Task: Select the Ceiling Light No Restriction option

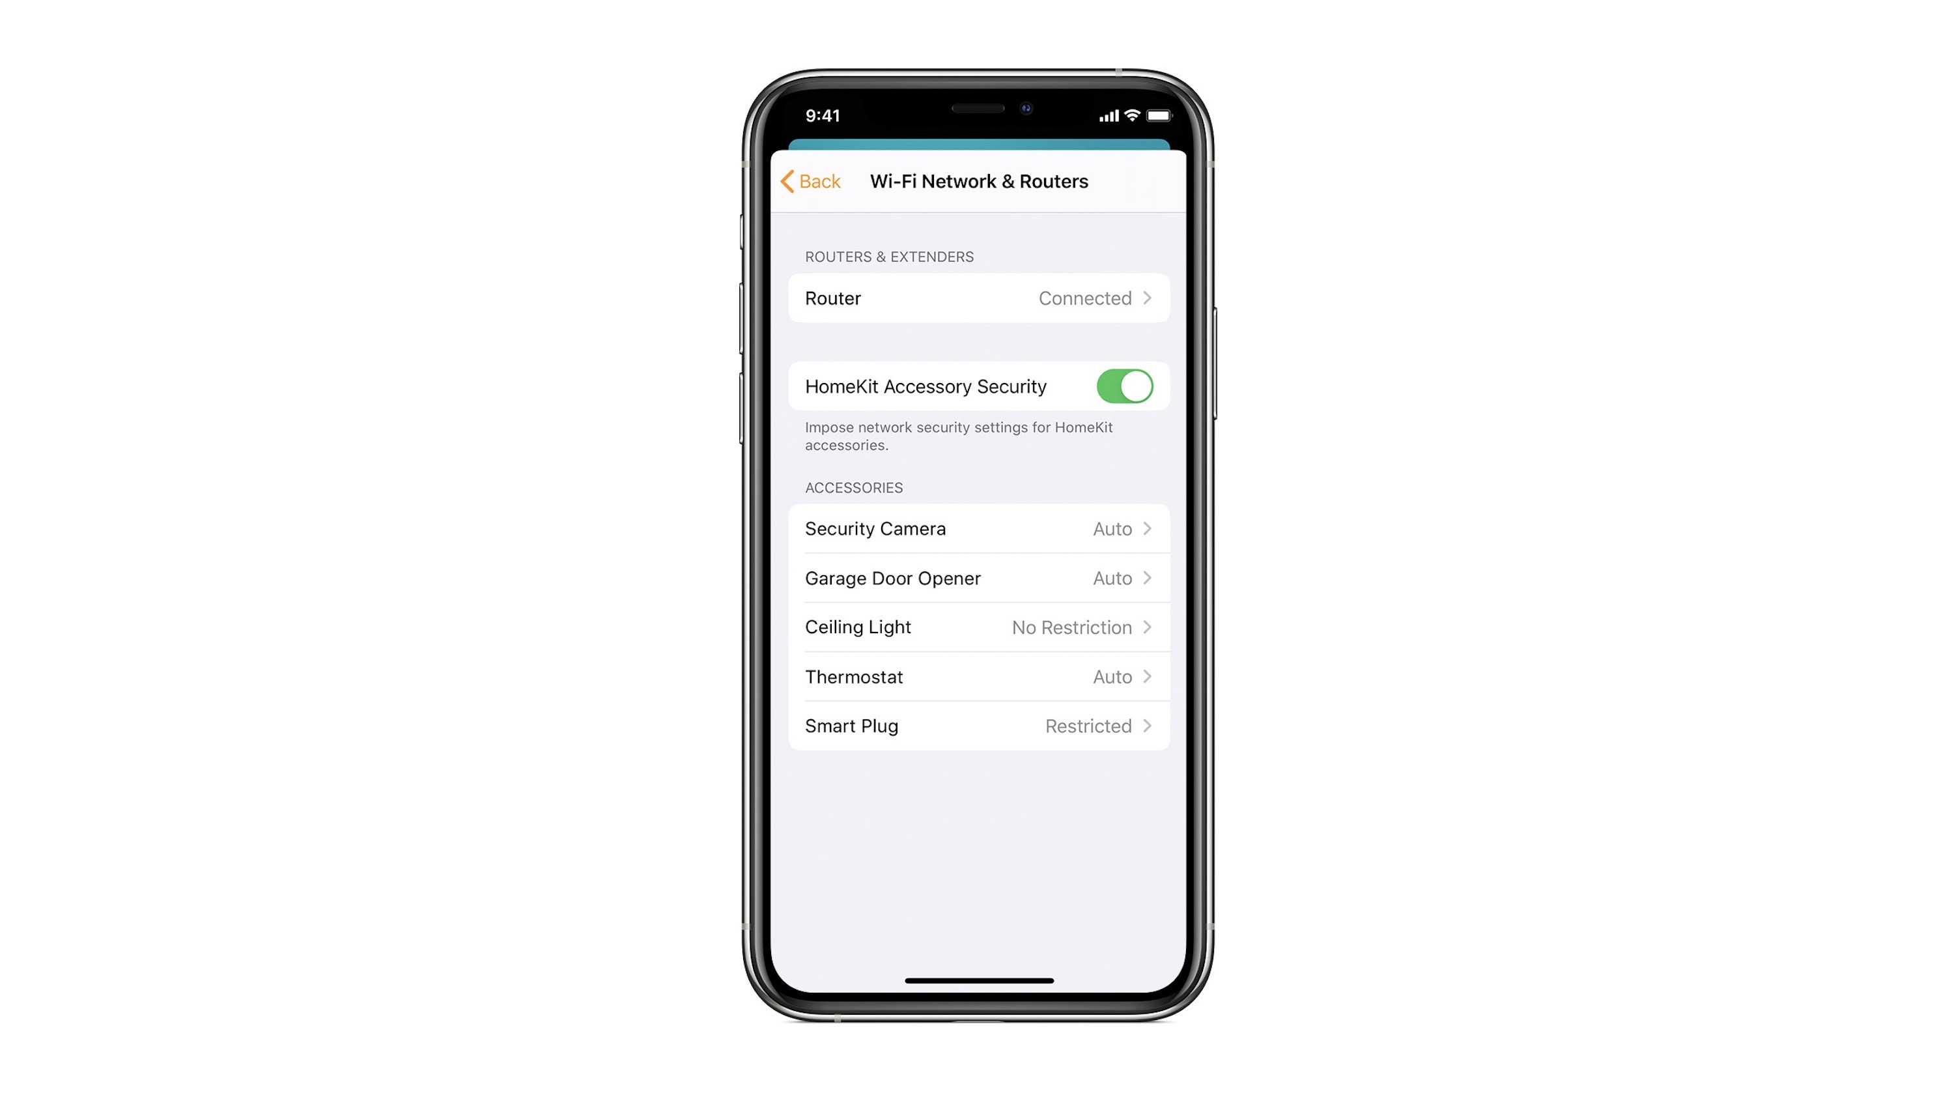Action: [976, 625]
